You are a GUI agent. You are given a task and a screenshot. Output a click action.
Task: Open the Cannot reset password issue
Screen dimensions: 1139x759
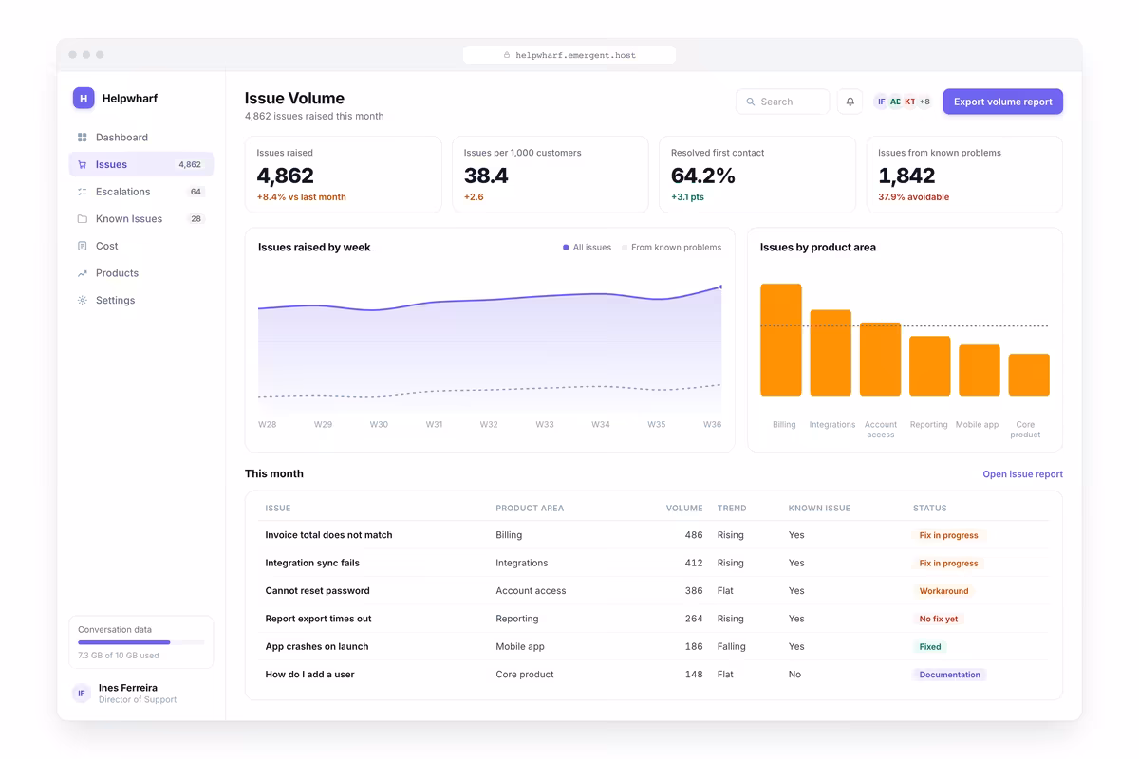(653, 591)
